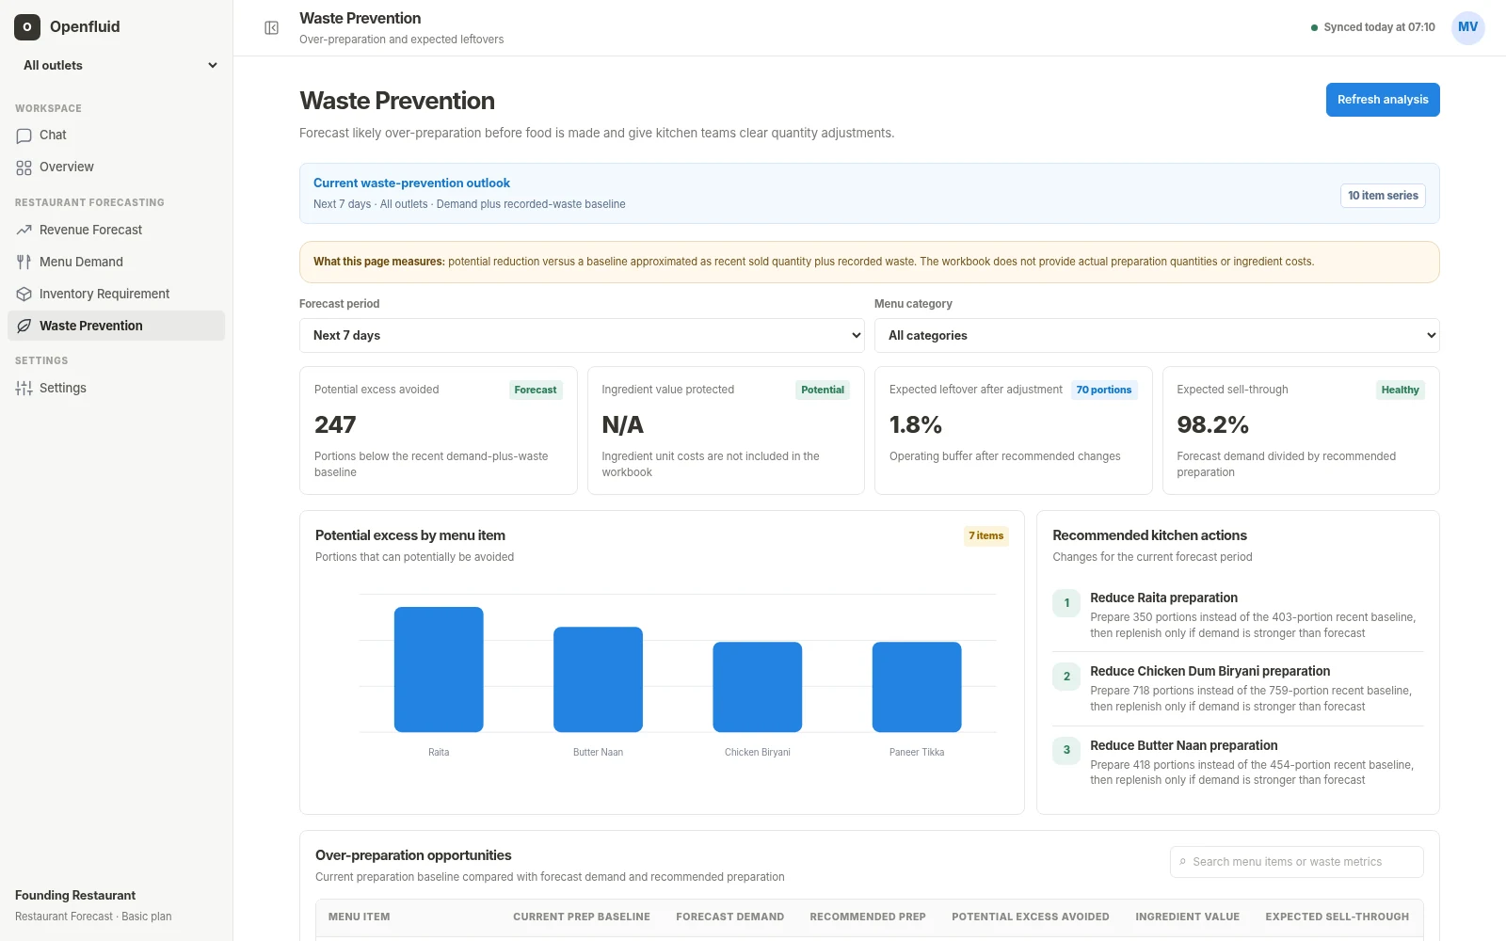1506x941 pixels.
Task: Click the Refresh analysis button
Action: tap(1383, 100)
